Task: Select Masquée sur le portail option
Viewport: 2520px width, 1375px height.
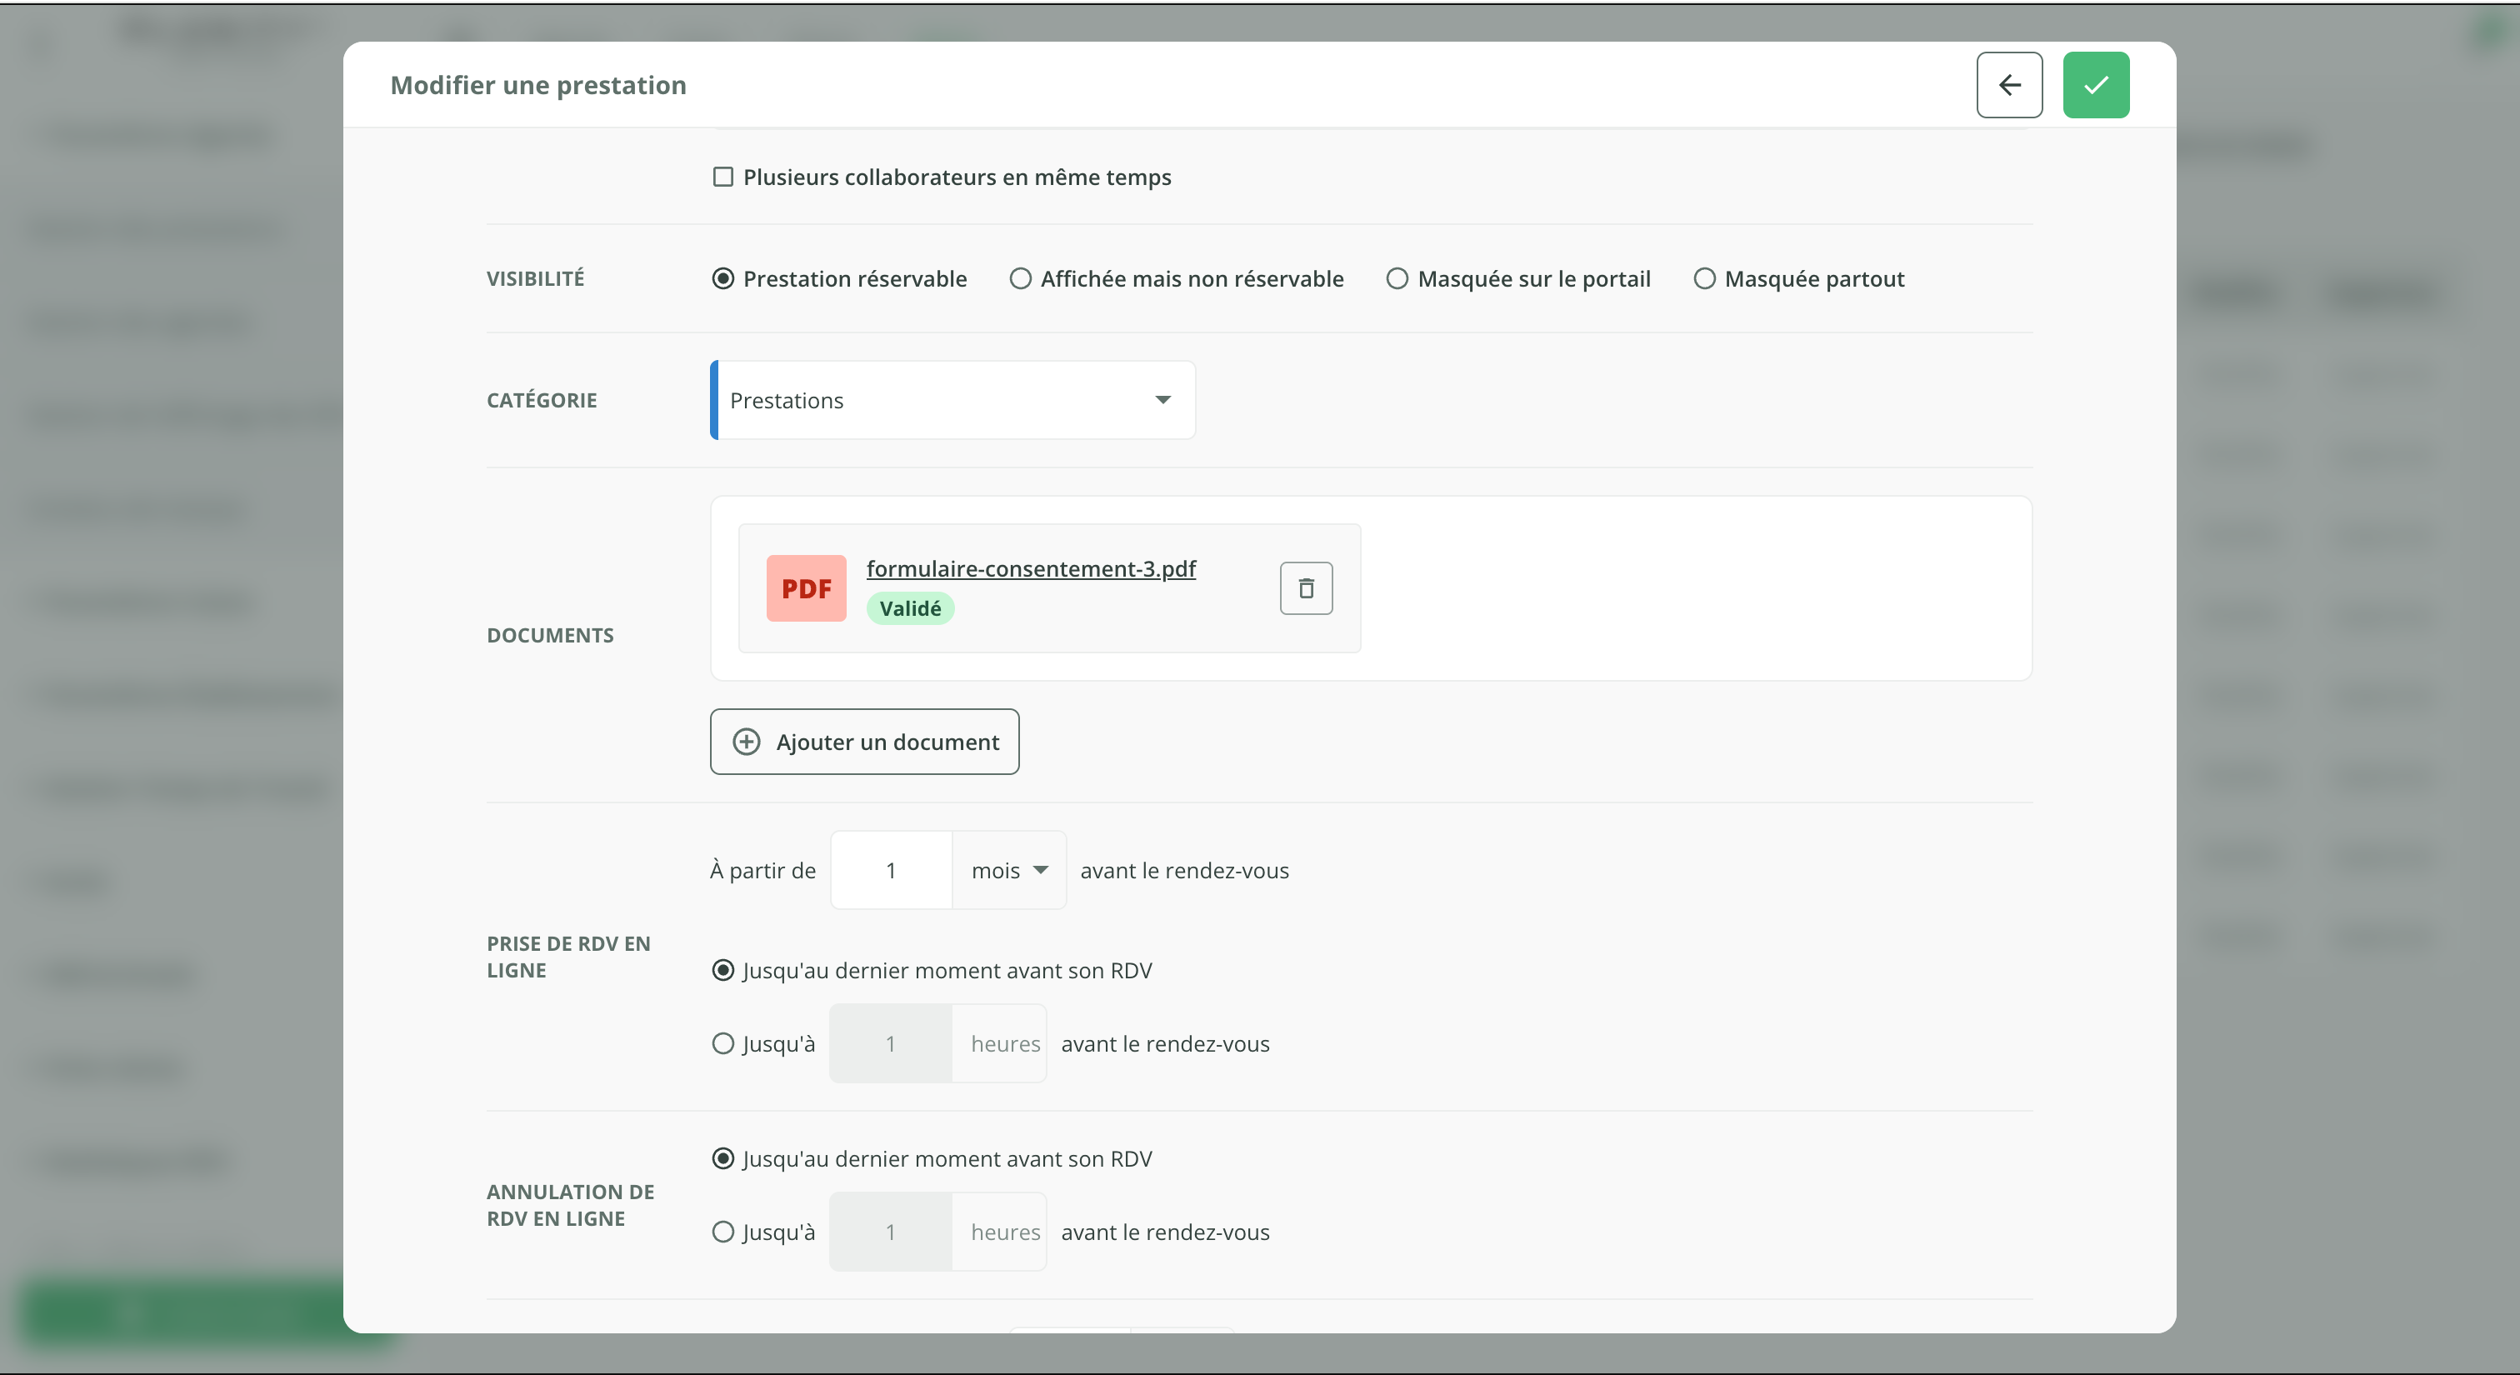Action: click(x=1397, y=278)
